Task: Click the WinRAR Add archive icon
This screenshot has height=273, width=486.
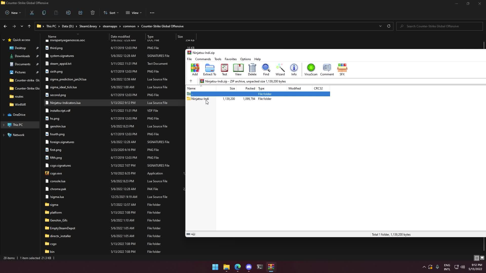Action: 195,70
